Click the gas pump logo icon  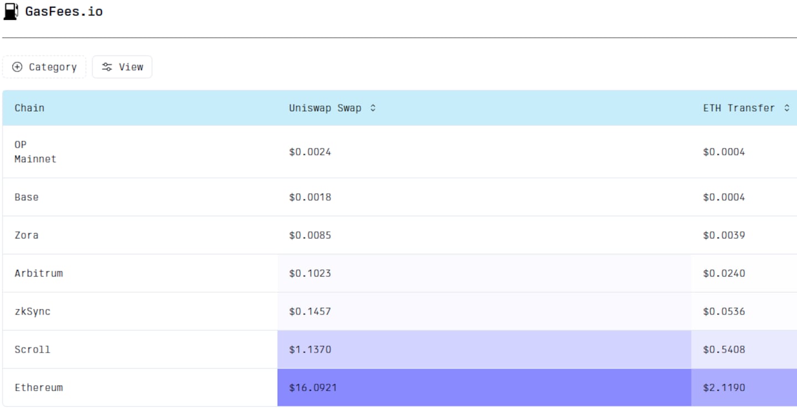(x=11, y=11)
